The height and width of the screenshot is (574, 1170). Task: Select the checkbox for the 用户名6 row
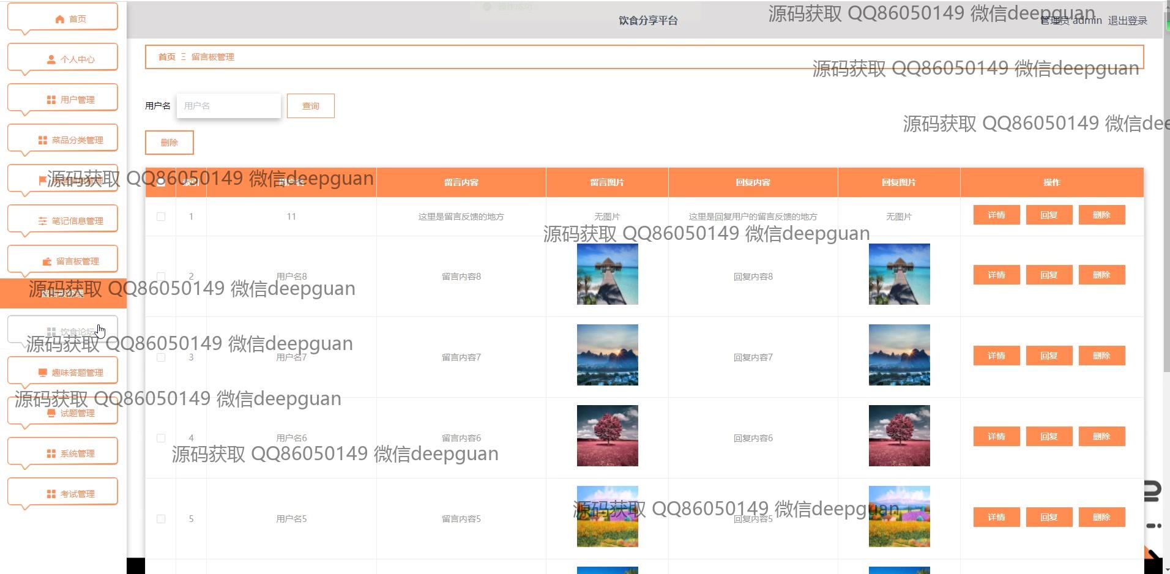[161, 438]
